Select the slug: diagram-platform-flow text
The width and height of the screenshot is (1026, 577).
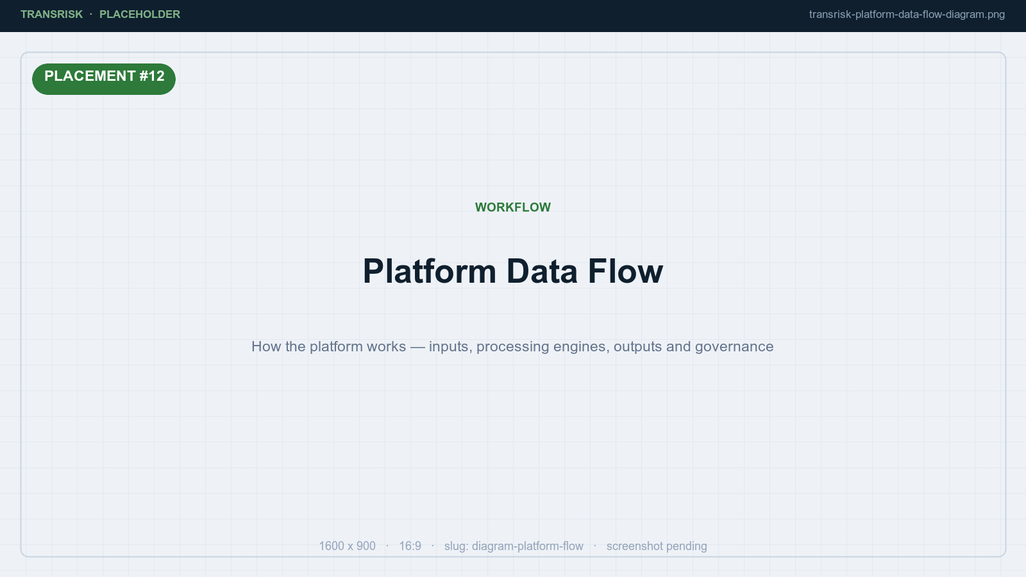(x=514, y=546)
